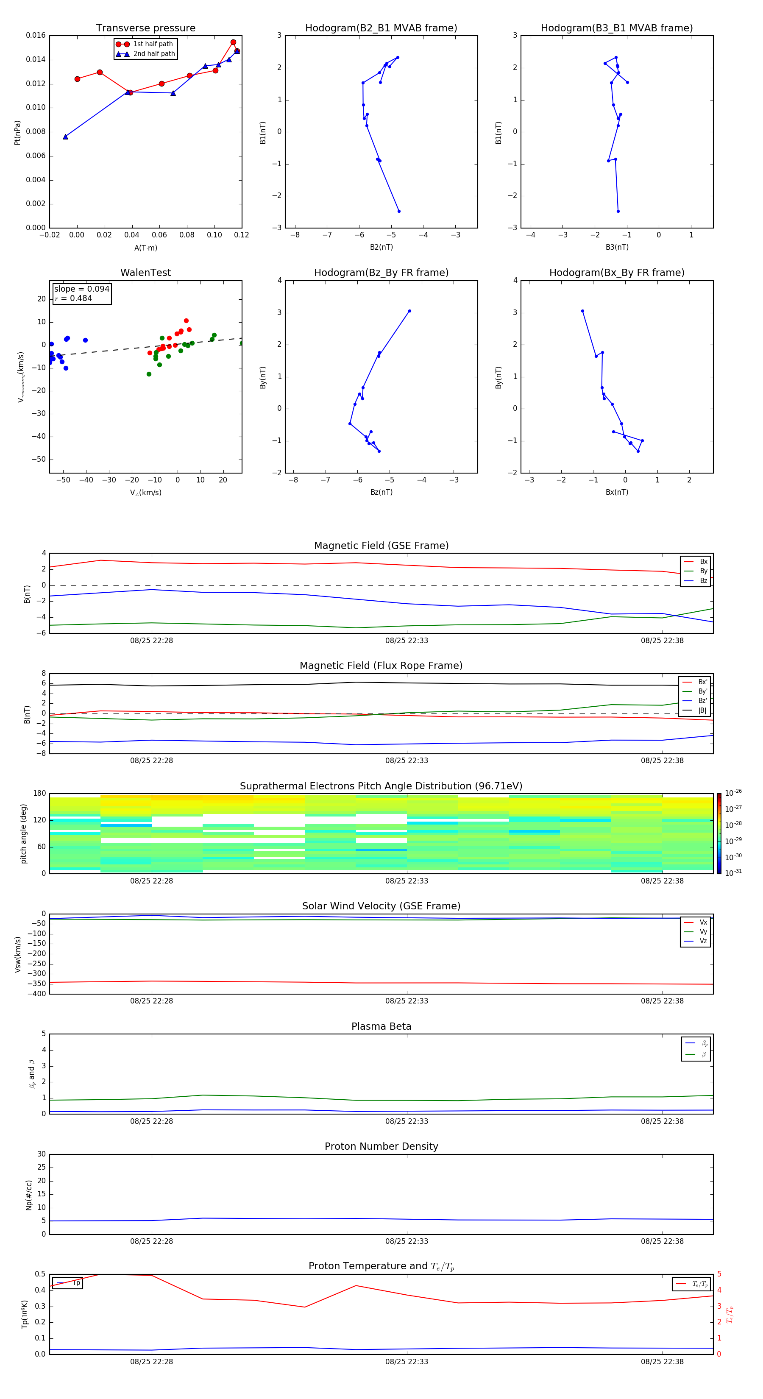Click the "Bx(nT)" x-axis label
The width and height of the screenshot is (763, 1399).
(617, 492)
